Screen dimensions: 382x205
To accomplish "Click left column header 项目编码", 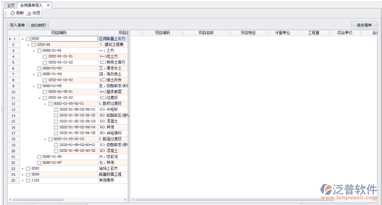I will [x=59, y=33].
